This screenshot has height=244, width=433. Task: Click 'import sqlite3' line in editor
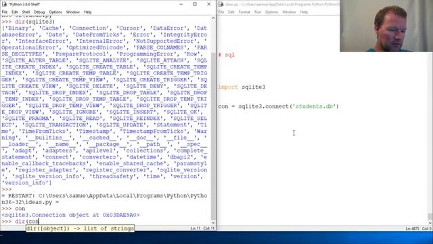[x=242, y=87]
